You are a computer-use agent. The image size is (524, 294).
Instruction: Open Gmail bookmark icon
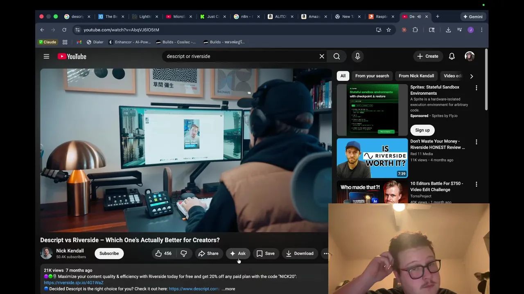[79, 42]
